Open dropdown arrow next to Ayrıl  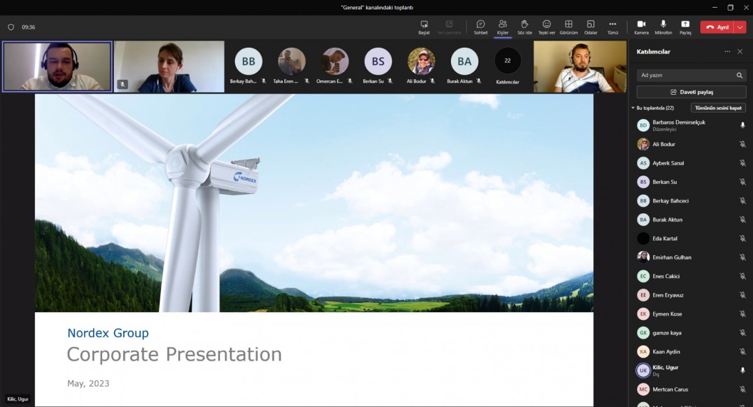point(740,27)
